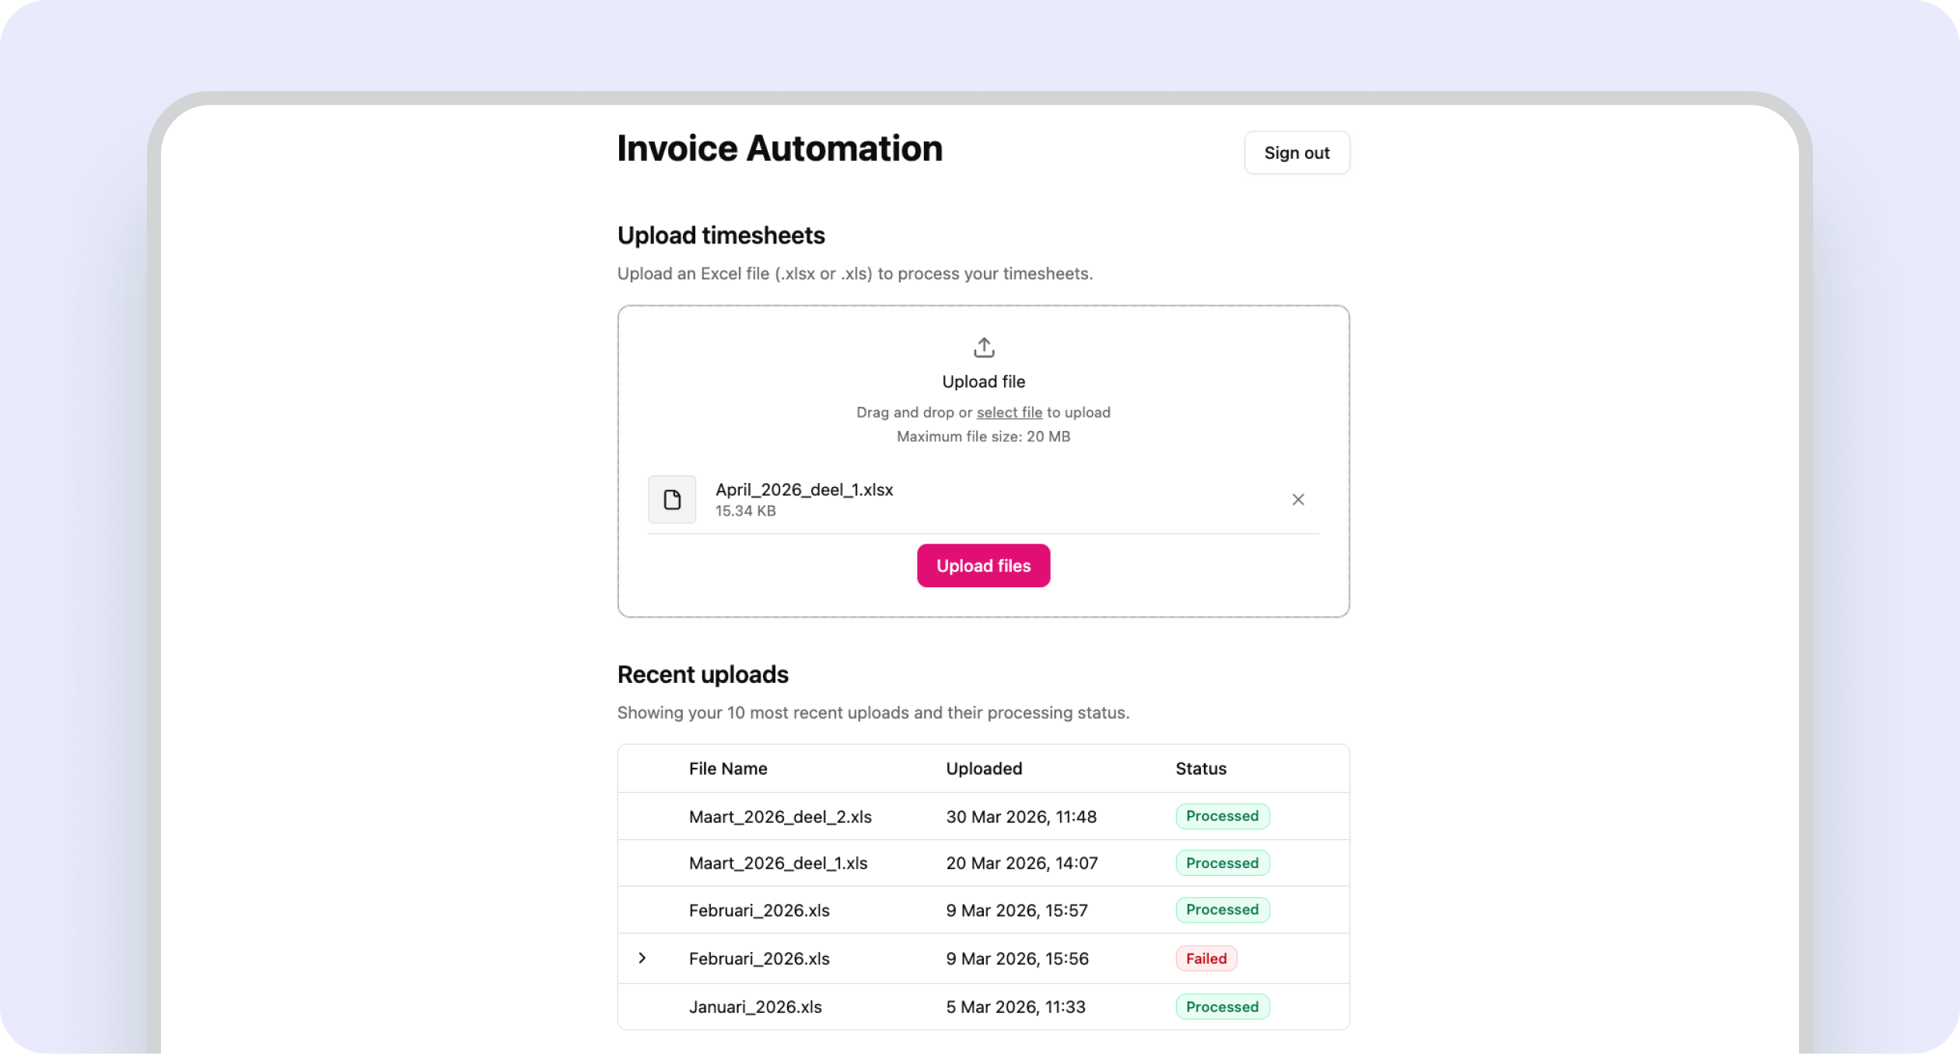Viewport: 1960px width, 1054px height.
Task: Open the select file link
Action: point(1009,412)
